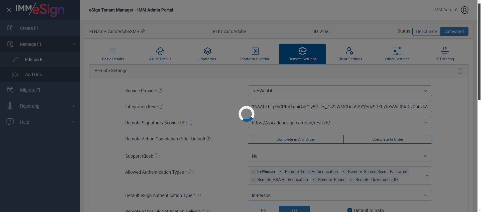The width and height of the screenshot is (481, 212).
Task: Remove Remote: Phone tag
Action: pos(314,180)
